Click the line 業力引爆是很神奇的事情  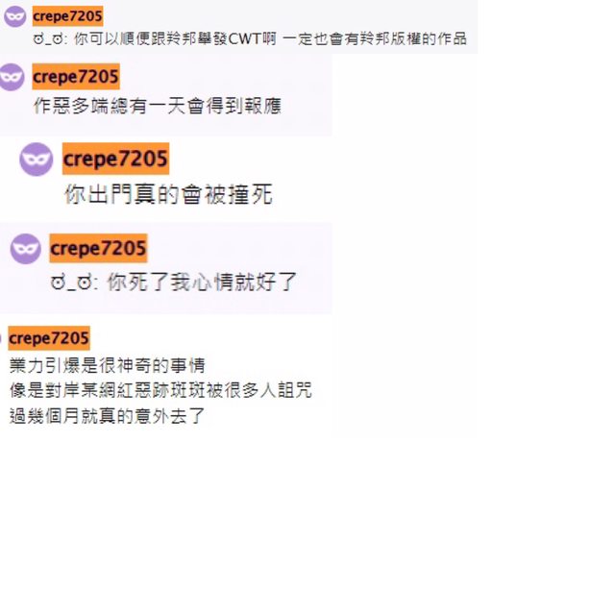pyautogui.click(x=107, y=365)
